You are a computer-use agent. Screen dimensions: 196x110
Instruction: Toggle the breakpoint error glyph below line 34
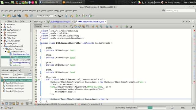click(x=36, y=101)
